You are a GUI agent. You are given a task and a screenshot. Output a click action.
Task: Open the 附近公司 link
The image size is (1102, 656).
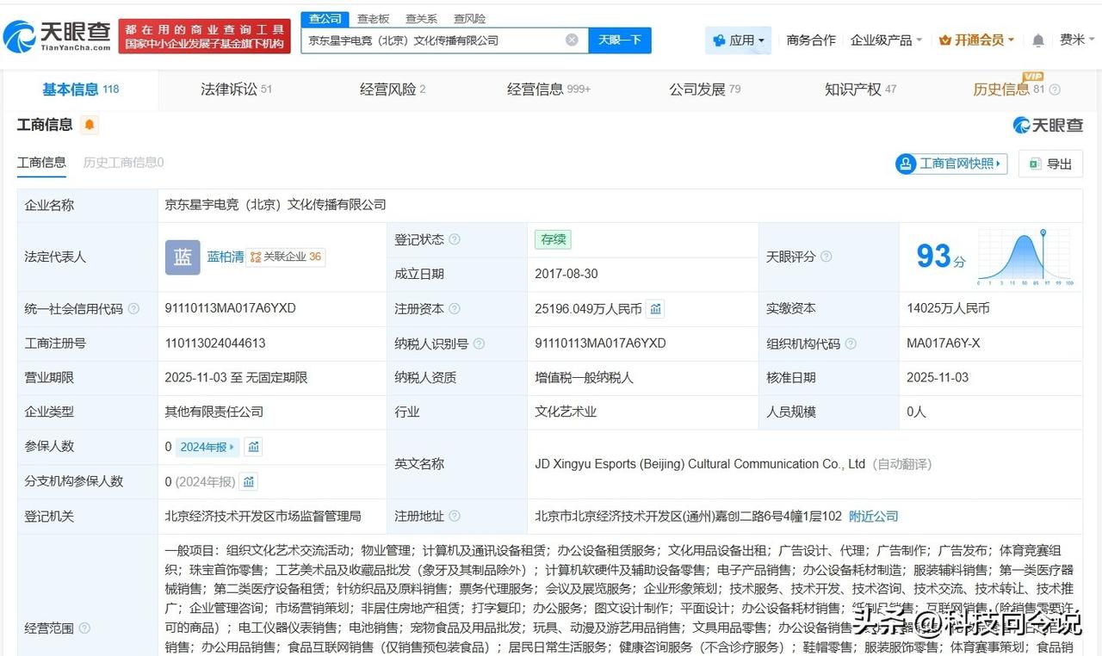click(873, 517)
